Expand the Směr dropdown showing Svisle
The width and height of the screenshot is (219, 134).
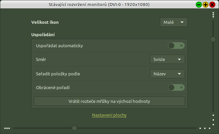coord(167,60)
